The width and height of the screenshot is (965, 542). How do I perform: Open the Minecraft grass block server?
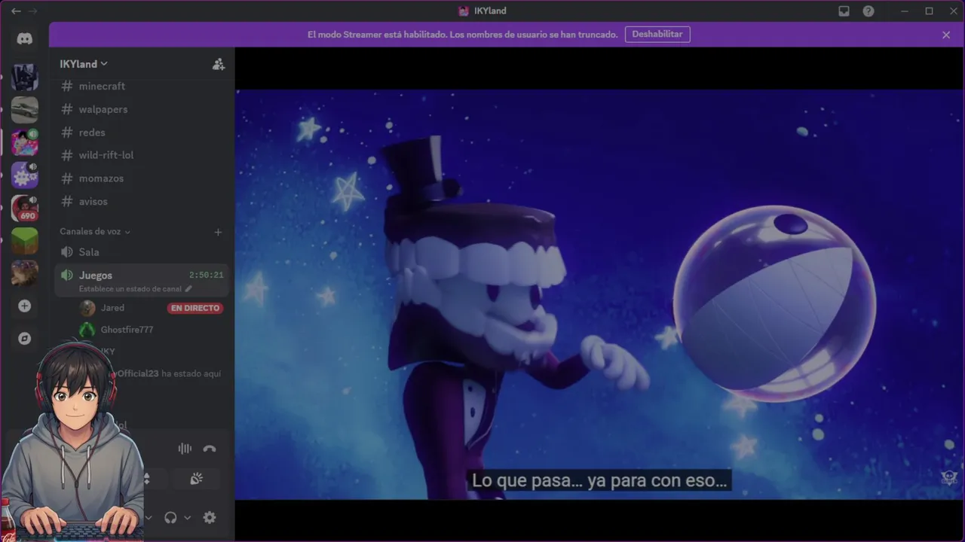[x=25, y=241]
